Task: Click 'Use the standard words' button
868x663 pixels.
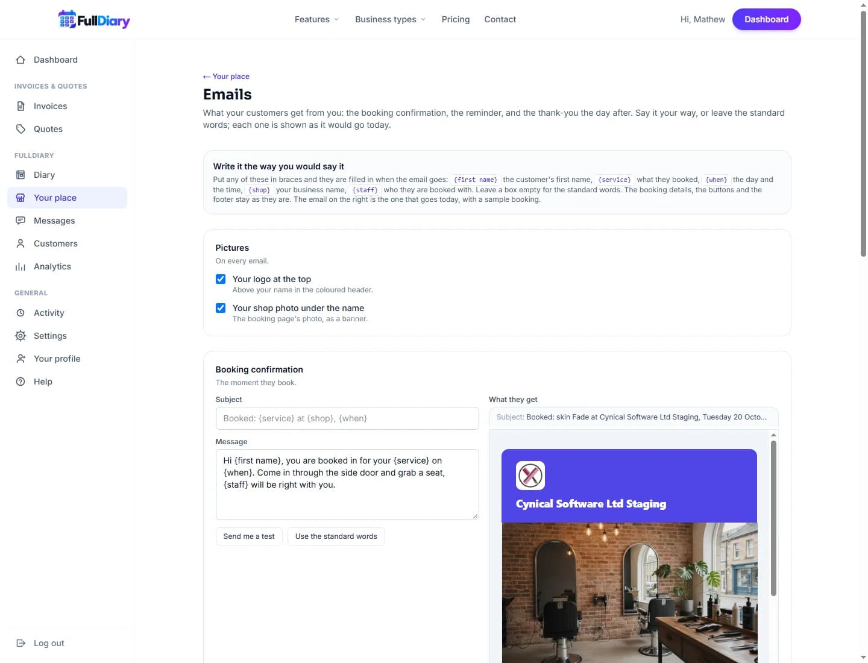Action: [x=336, y=536]
